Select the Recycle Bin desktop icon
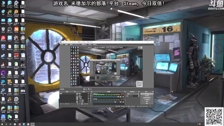 (3, 30)
